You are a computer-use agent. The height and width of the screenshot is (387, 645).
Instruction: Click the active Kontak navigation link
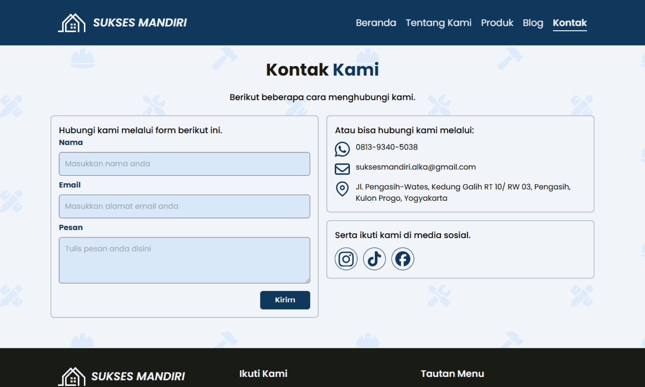tap(570, 23)
